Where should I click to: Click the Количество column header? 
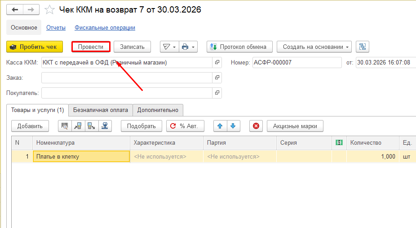373,143
